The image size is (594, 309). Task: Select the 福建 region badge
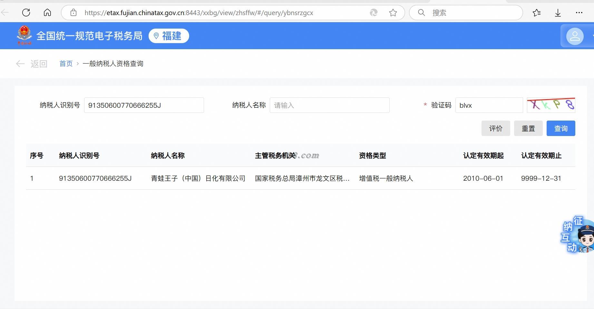pos(169,36)
